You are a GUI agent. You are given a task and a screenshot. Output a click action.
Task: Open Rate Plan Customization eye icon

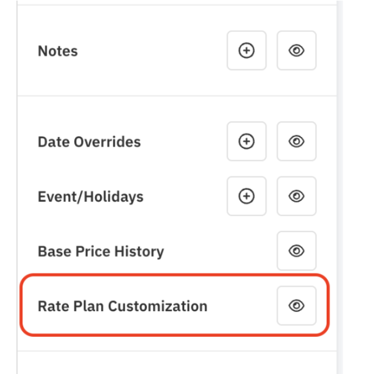[x=296, y=306]
